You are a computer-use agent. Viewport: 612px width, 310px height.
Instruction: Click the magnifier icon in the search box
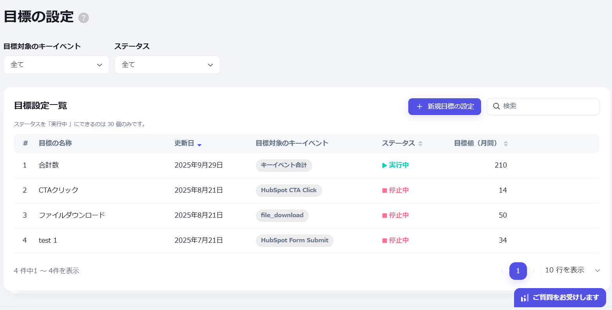click(x=496, y=106)
